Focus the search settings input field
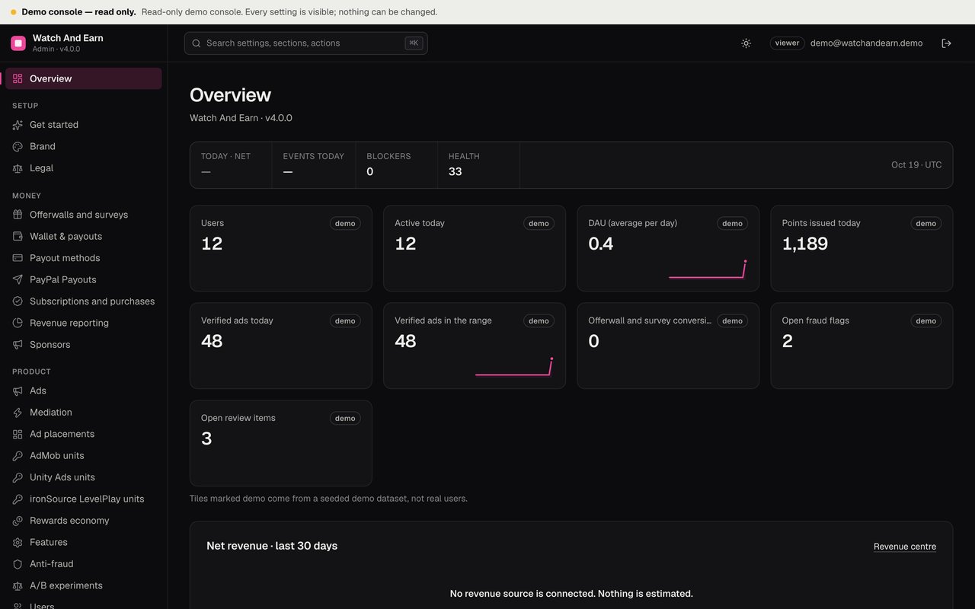 [305, 43]
